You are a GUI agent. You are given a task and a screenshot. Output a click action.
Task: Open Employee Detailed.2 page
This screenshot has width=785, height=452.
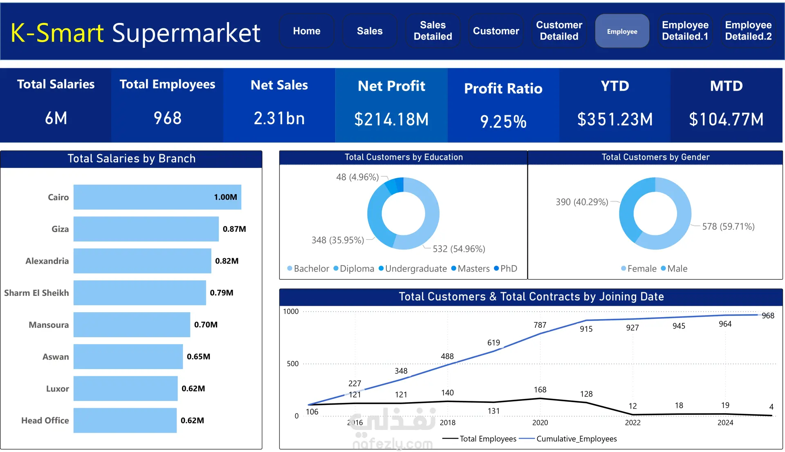point(748,31)
